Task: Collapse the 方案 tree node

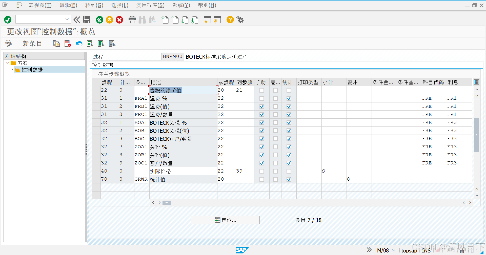Action: (x=8, y=63)
